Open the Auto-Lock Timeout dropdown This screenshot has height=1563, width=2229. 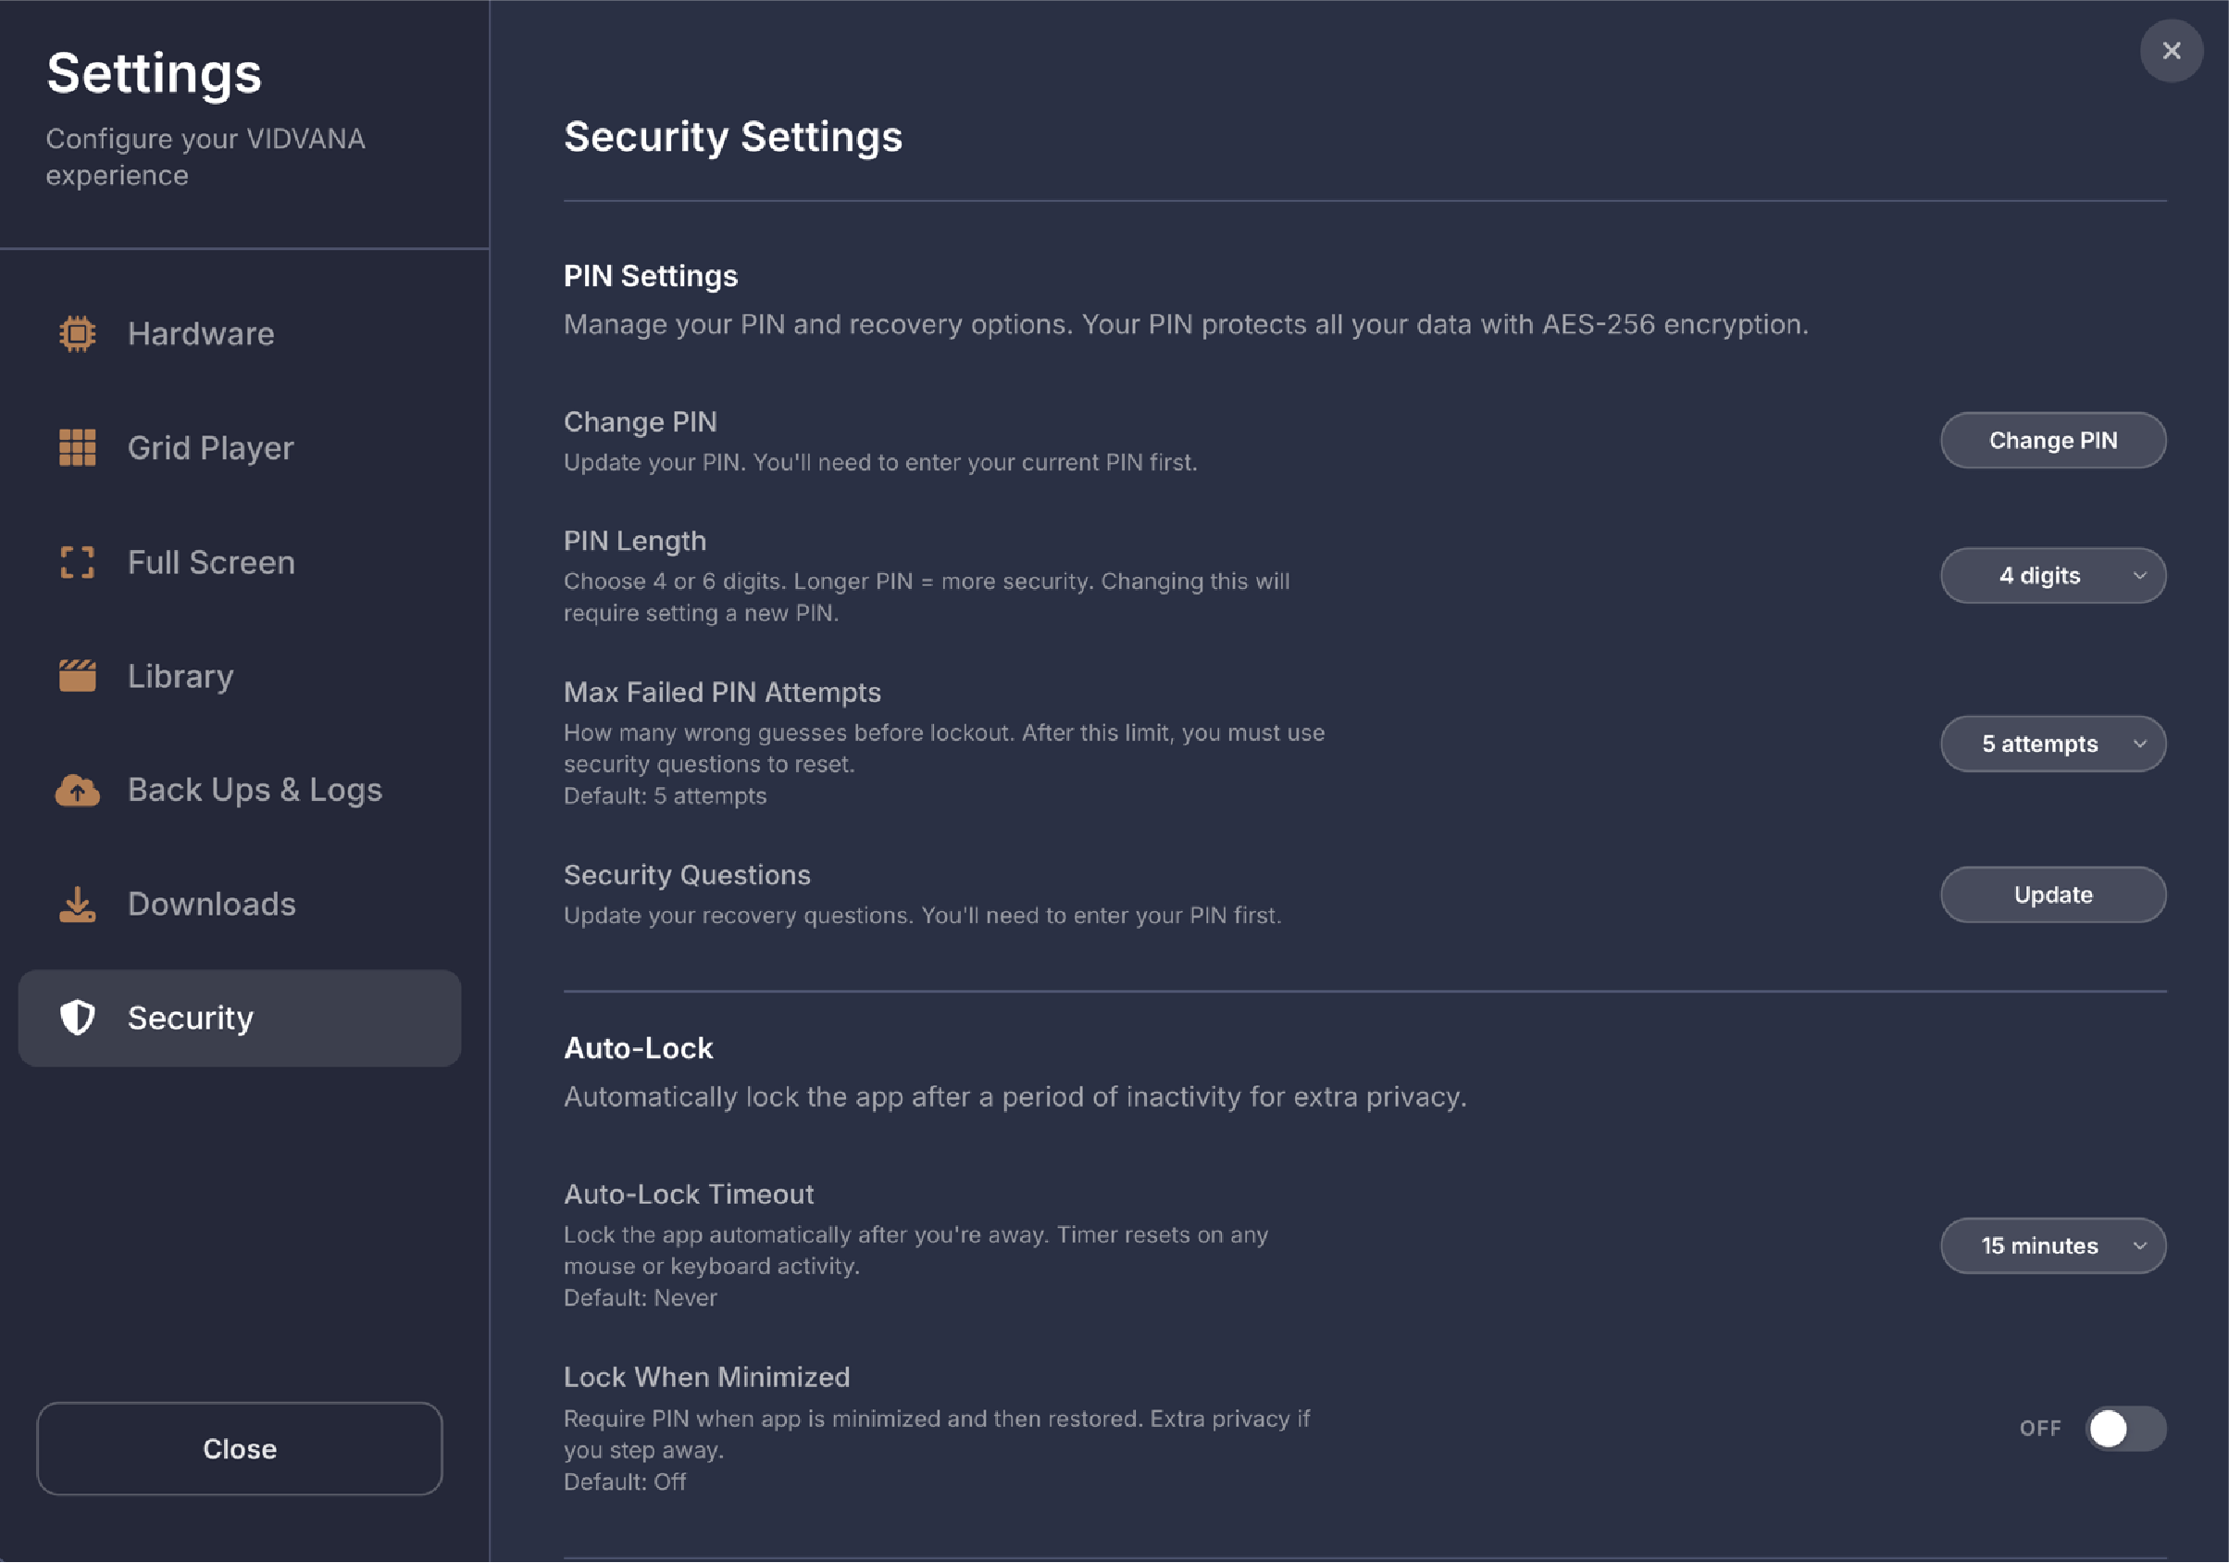click(x=2052, y=1246)
